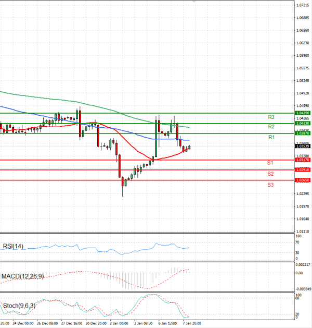The image size is (312, 328).
Task: Click the MACD(12,26,9) indicator label
Action: click(22, 276)
